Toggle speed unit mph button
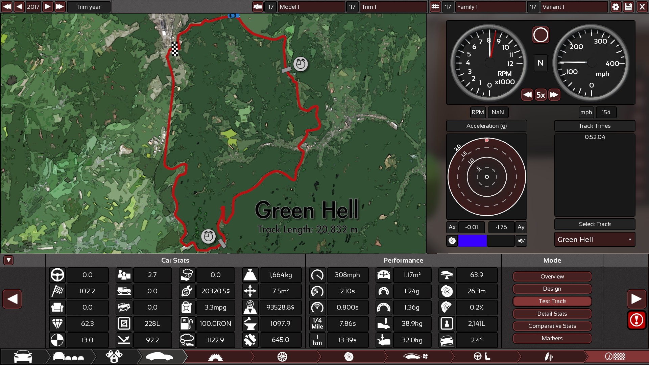 (x=586, y=112)
